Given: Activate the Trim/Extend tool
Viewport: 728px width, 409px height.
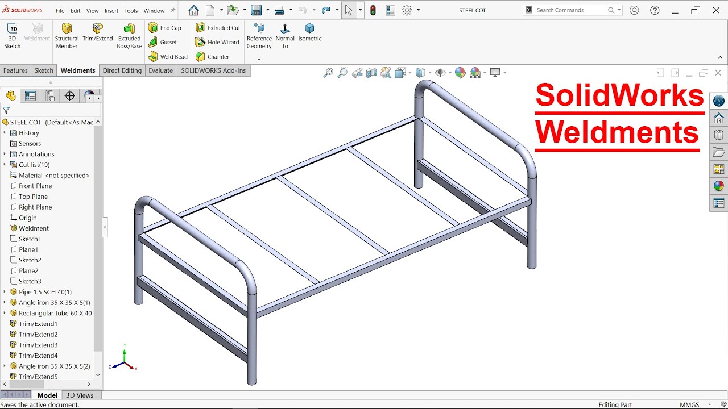Looking at the screenshot, I should tap(98, 33).
